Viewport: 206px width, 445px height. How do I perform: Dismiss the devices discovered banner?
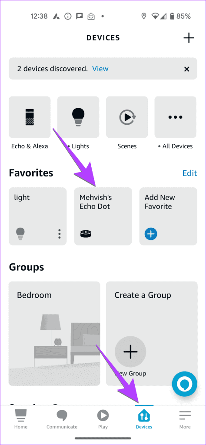187,69
